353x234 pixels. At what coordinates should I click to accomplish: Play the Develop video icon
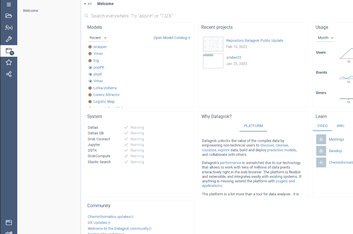[321, 151]
